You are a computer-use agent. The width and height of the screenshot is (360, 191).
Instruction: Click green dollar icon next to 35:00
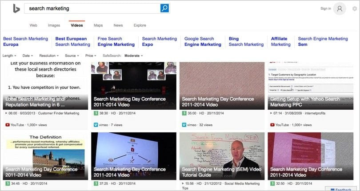click(184, 113)
